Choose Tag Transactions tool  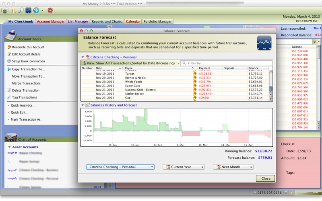tap(24, 98)
